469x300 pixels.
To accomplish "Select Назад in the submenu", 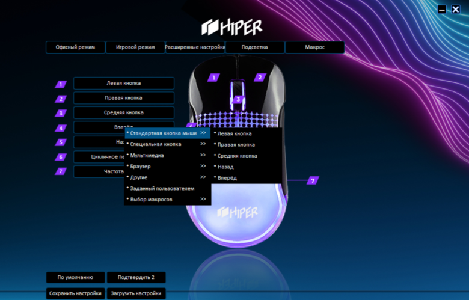I will (x=247, y=167).
